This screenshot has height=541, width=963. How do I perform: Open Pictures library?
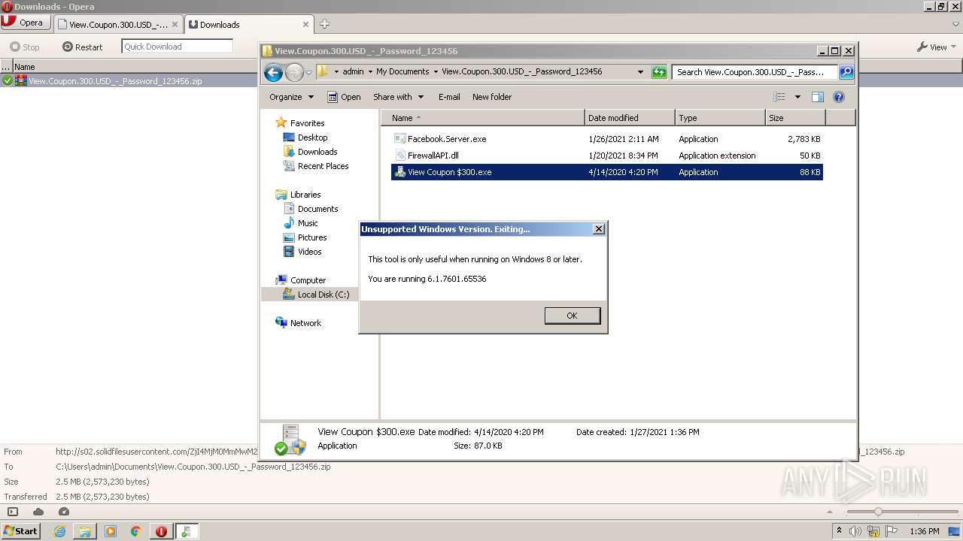(x=305, y=237)
